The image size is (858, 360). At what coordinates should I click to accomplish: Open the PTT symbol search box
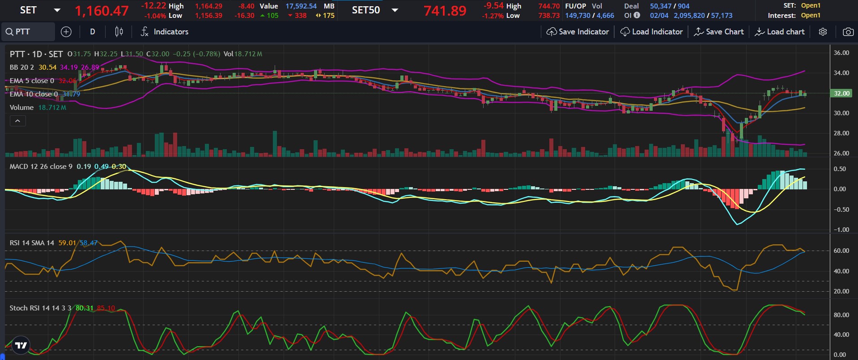pos(28,32)
